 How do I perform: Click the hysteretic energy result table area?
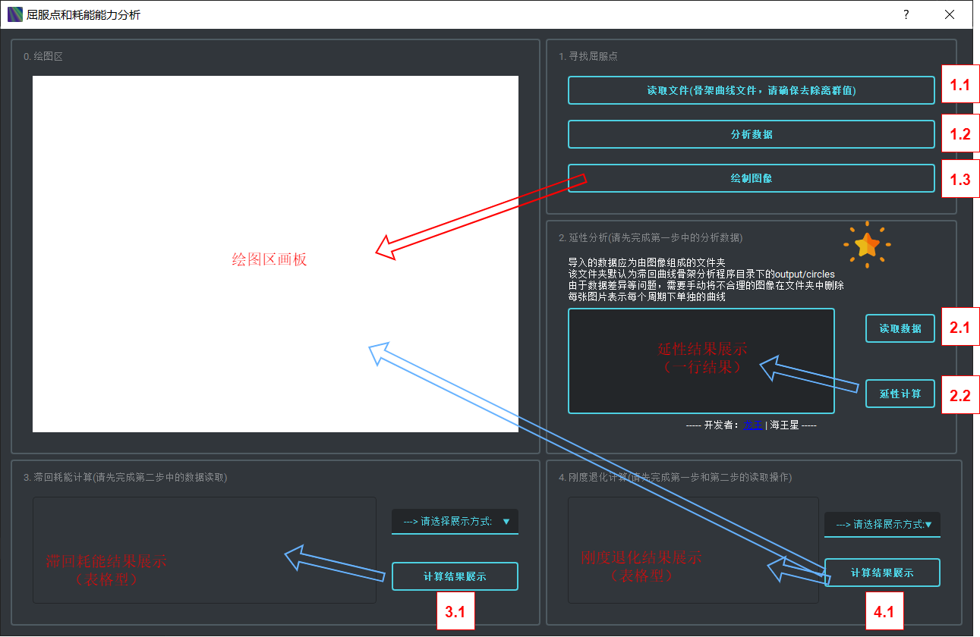(204, 551)
